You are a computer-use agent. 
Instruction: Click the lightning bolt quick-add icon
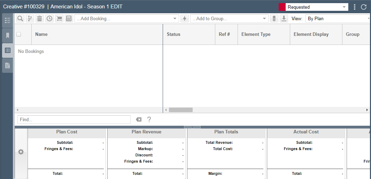click(185, 18)
